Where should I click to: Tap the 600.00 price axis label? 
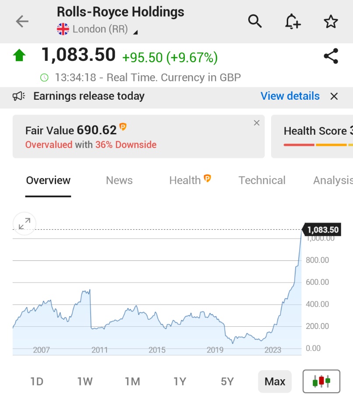(318, 282)
